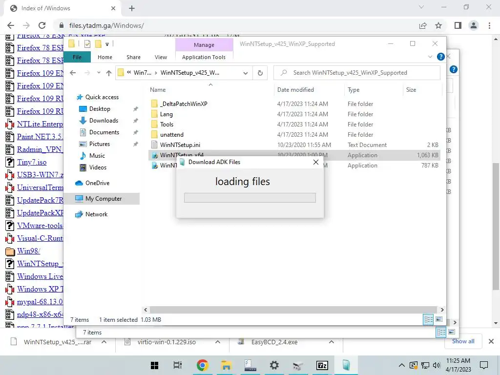Select OneDrive in navigation pane
This screenshot has width=500, height=375.
click(x=97, y=183)
